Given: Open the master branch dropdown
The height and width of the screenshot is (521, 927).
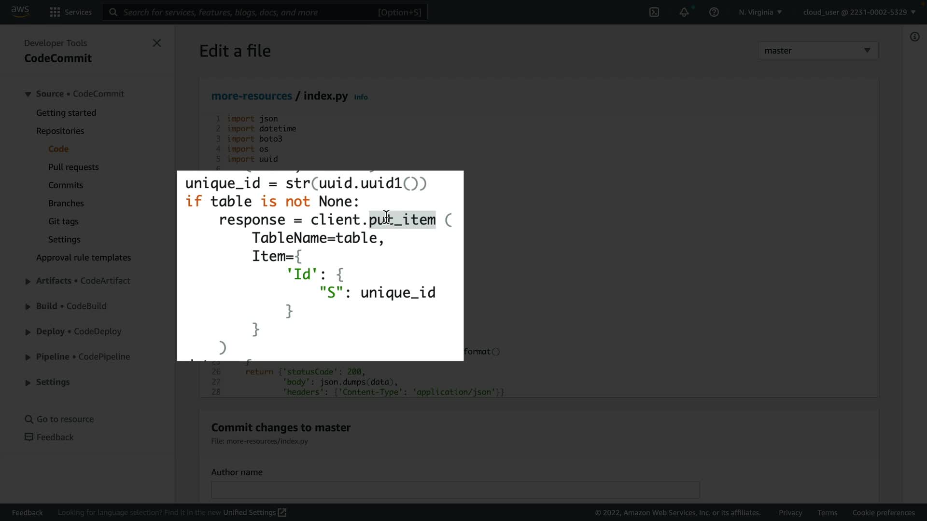Looking at the screenshot, I should 817,51.
